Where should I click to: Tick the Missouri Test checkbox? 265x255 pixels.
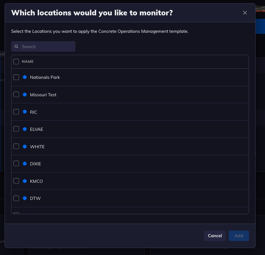coord(16,94)
